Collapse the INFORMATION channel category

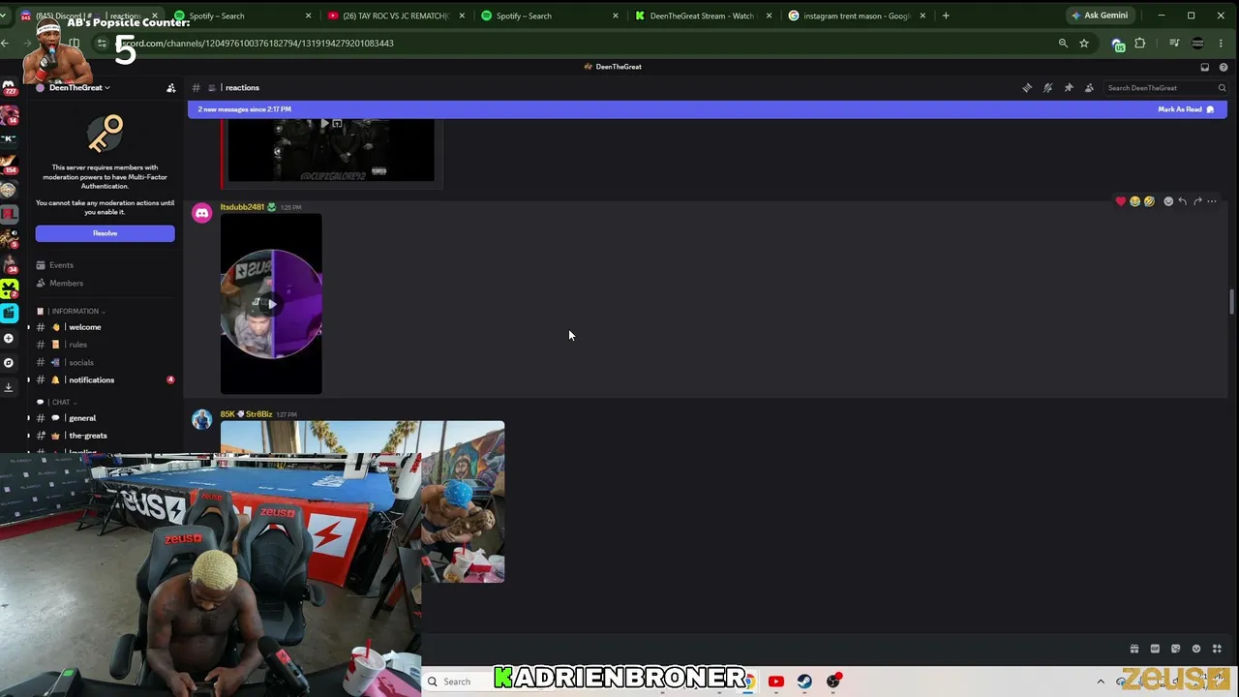click(x=76, y=312)
